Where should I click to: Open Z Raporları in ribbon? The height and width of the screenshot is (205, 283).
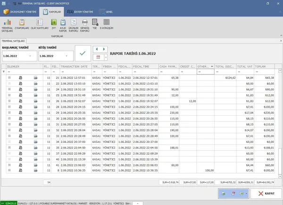point(22,24)
